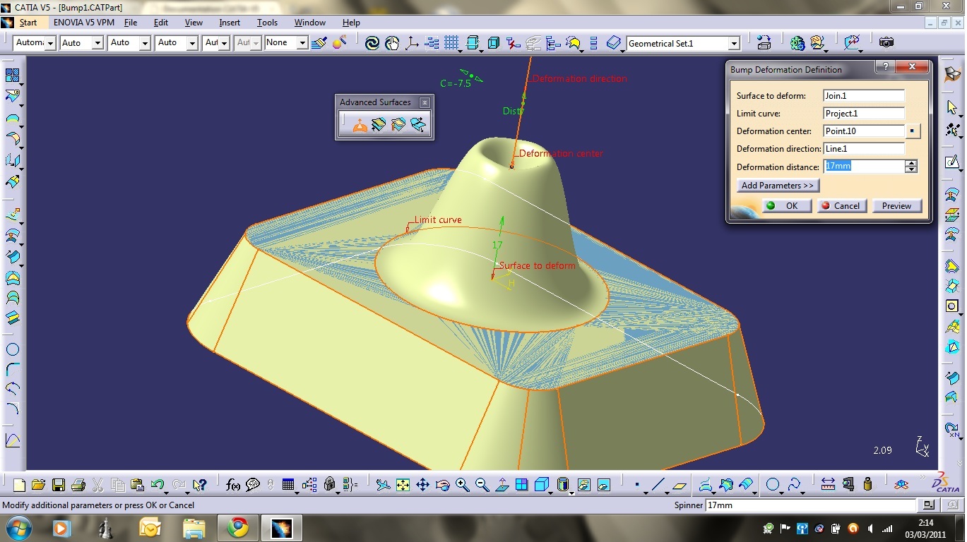Open the Formula f(x) tool
967x542 pixels.
[x=233, y=485]
